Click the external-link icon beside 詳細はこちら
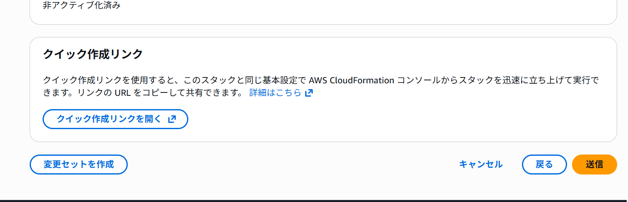The image size is (628, 202). 309,93
